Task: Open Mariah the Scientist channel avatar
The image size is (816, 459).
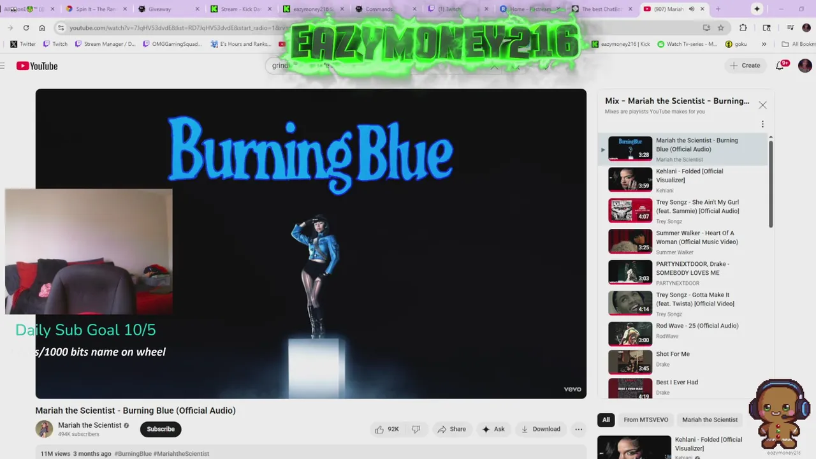Action: 44,429
